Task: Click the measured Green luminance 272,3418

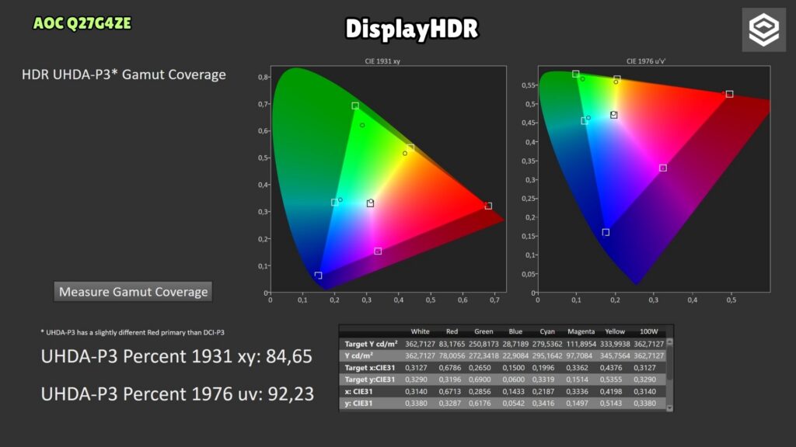Action: (484, 355)
